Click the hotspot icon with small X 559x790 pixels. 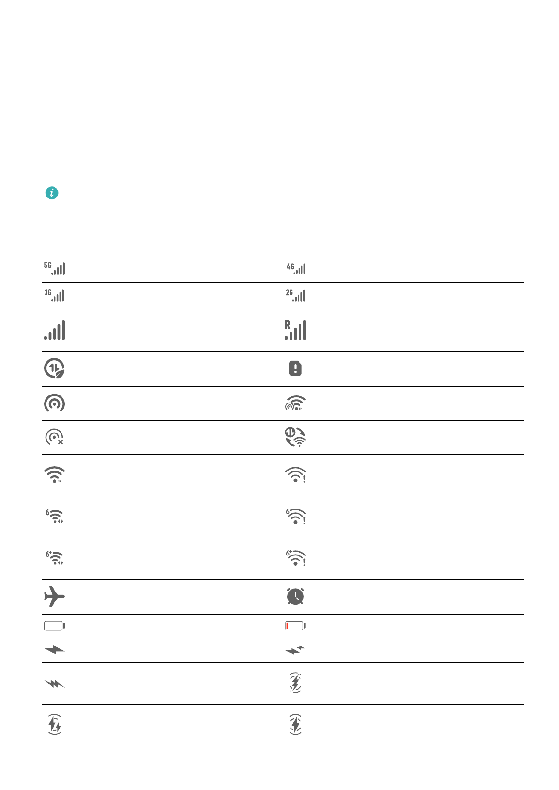pos(54,437)
